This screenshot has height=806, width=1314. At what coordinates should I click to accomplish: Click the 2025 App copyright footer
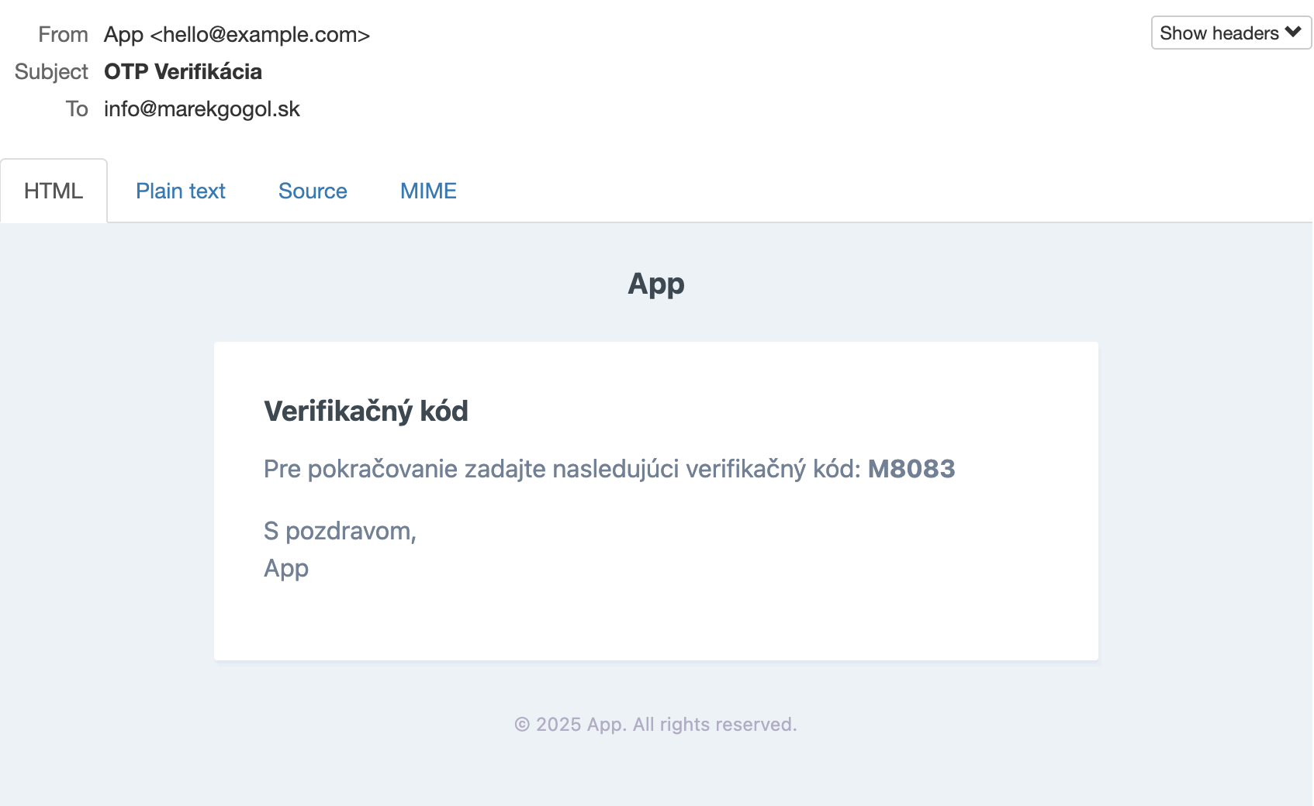tap(656, 725)
